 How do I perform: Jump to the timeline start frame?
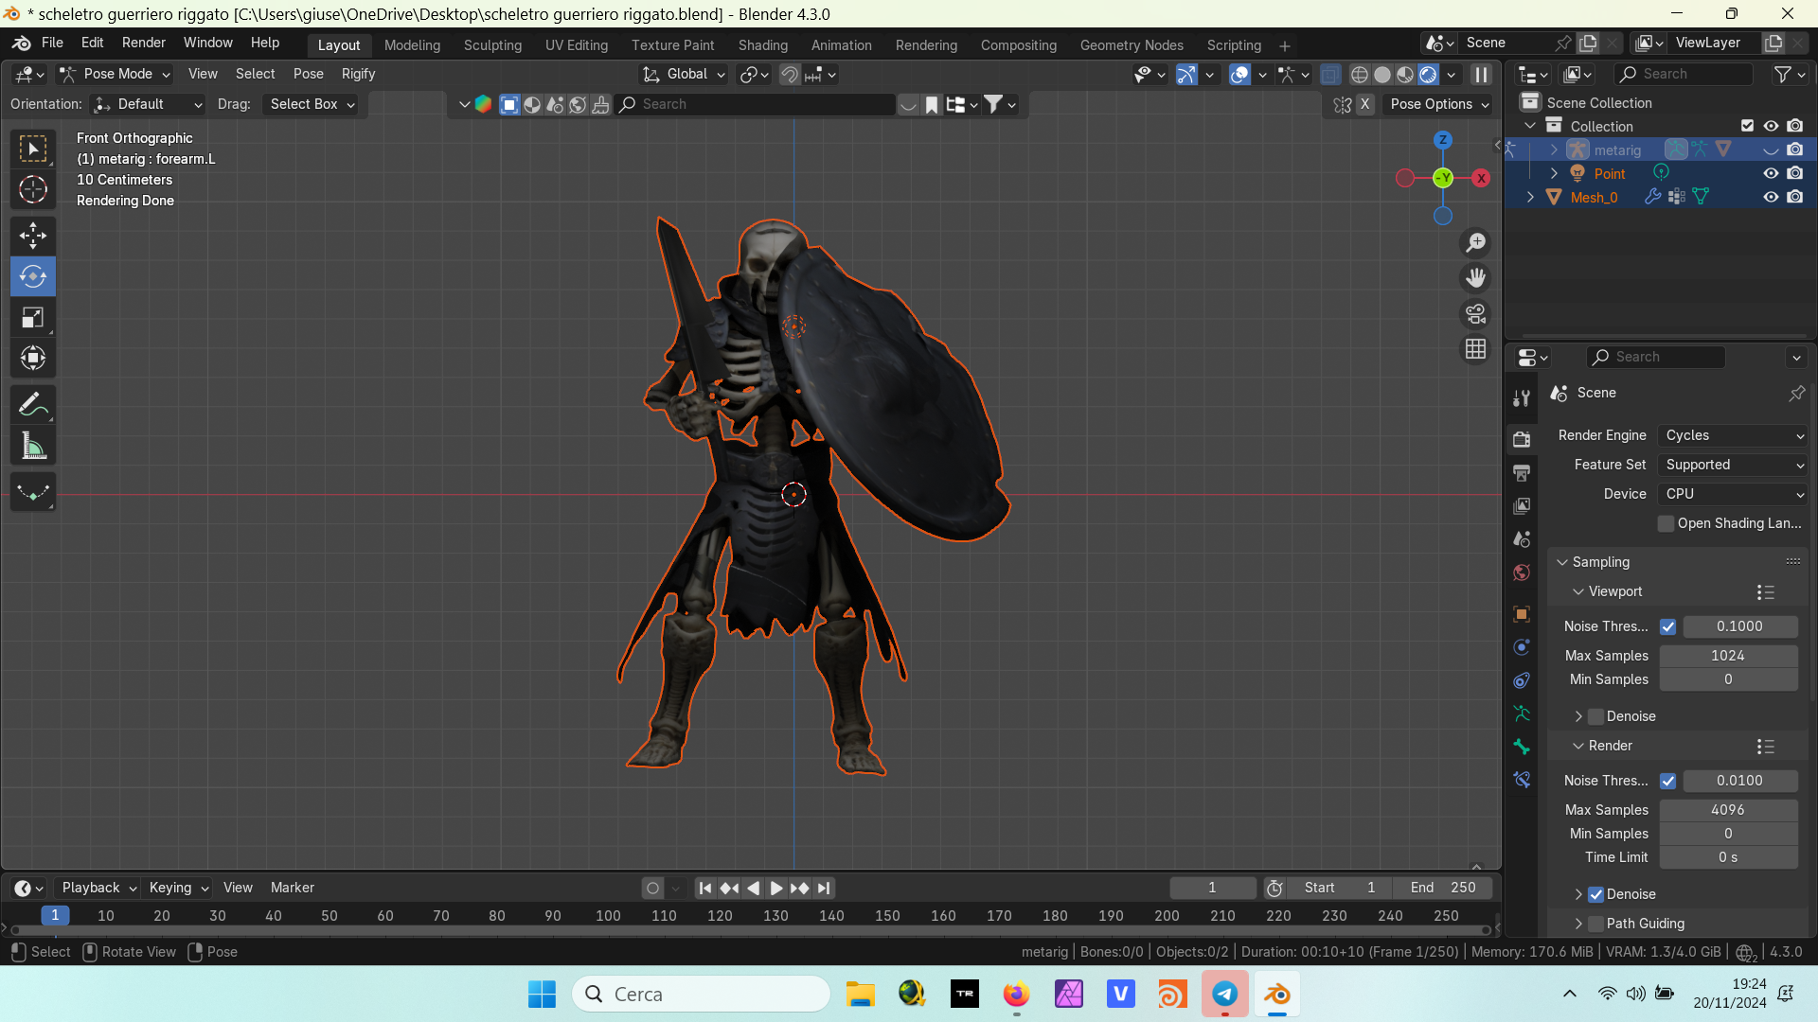(704, 888)
